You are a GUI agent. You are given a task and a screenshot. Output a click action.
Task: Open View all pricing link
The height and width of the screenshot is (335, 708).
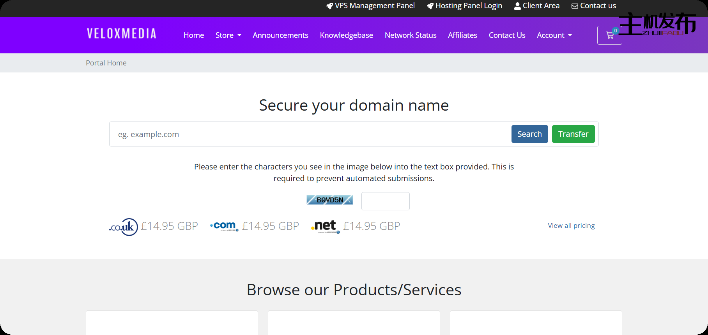point(571,226)
